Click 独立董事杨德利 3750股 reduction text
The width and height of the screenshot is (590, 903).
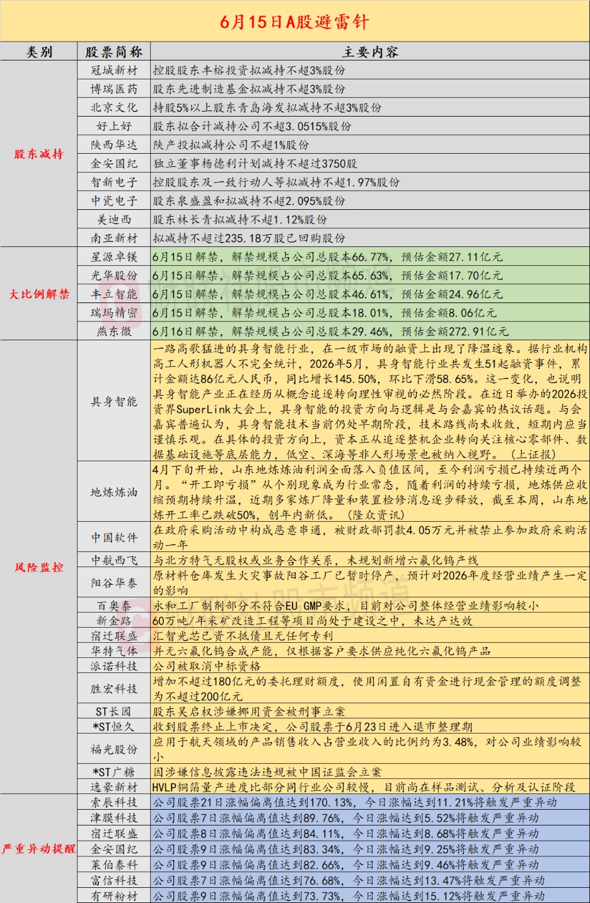pos(255,163)
